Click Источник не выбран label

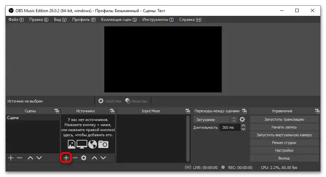[25, 101]
